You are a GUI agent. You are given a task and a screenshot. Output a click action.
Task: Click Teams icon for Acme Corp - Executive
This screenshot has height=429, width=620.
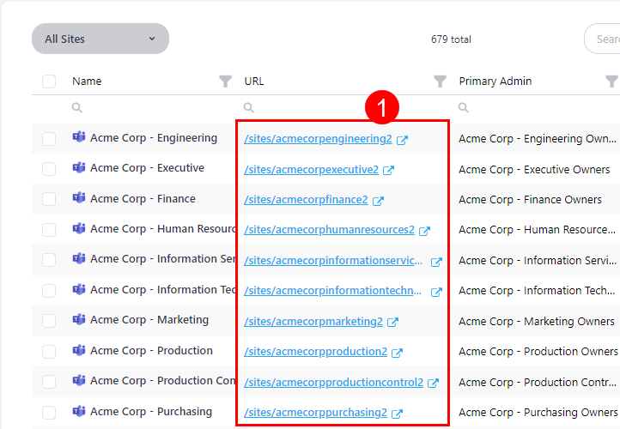[x=79, y=168]
